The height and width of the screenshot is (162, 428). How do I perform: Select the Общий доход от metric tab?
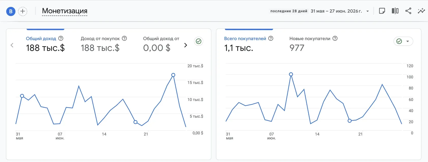[x=161, y=39]
